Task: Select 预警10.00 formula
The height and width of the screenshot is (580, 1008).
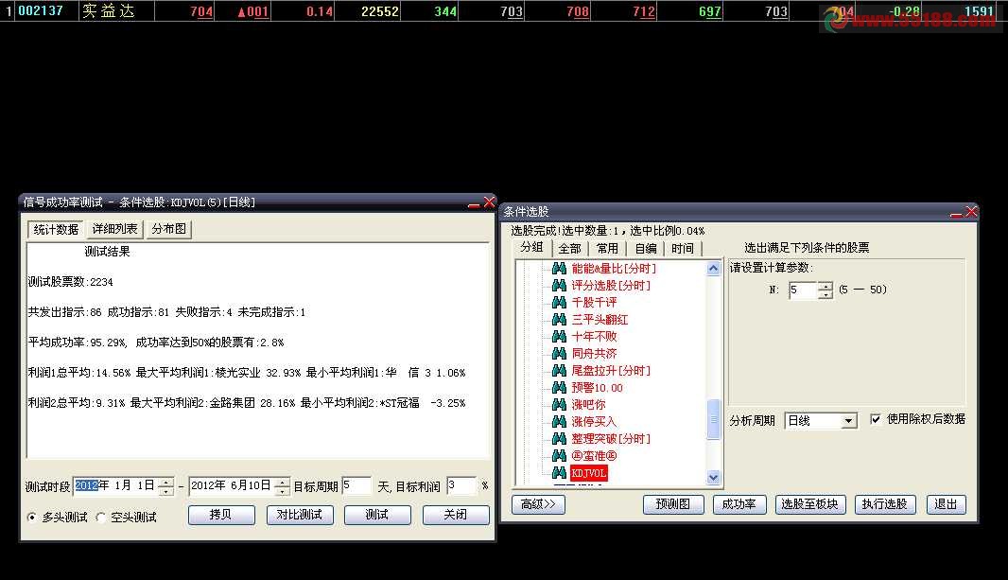Action: click(x=598, y=387)
